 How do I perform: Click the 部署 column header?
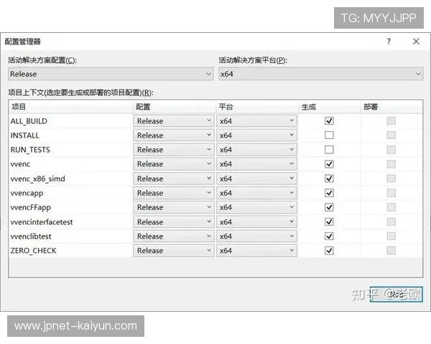click(391, 107)
